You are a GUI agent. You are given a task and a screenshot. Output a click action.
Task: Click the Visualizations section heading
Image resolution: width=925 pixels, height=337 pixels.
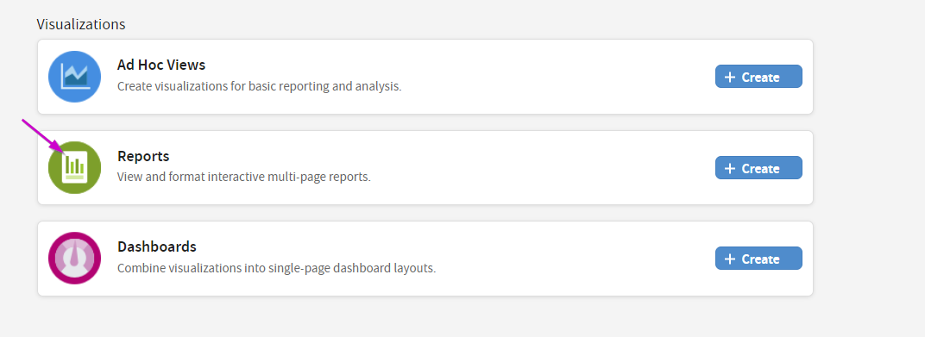coord(81,24)
